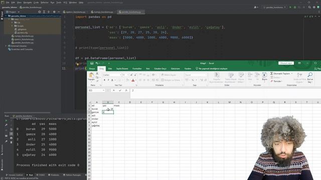The width and height of the screenshot is (321, 180).
Task: Click the Paylaş share button in Excel
Action: point(317,69)
